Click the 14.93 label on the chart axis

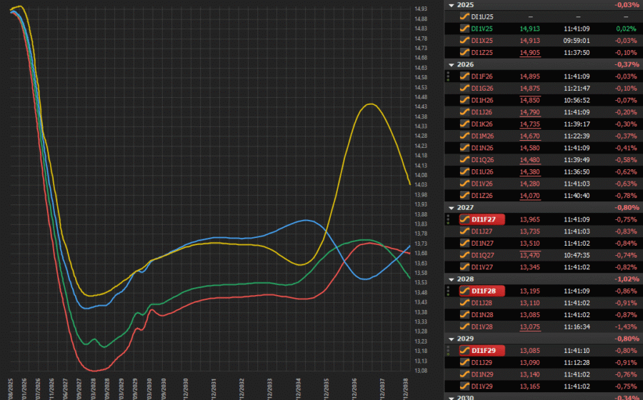[421, 9]
